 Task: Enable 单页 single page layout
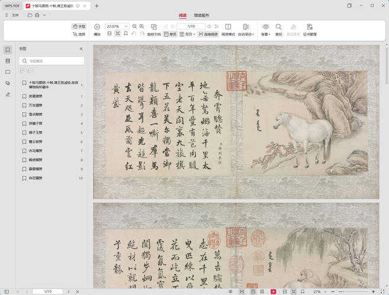click(170, 34)
